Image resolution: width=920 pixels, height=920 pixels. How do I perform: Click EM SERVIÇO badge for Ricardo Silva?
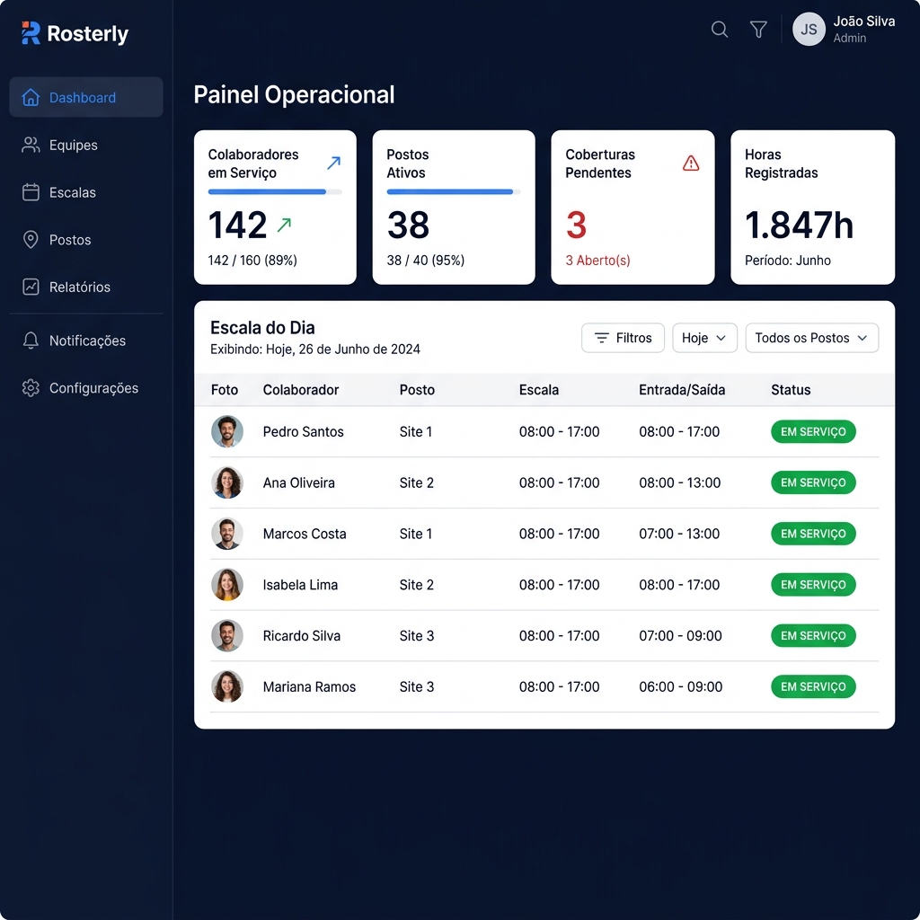(x=813, y=635)
